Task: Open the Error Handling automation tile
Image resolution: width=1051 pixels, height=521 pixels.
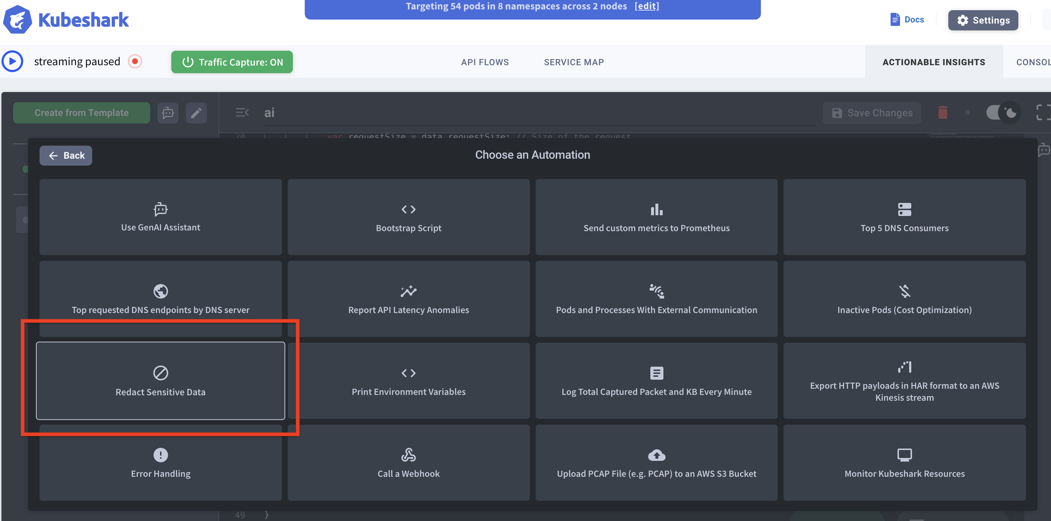Action: click(160, 463)
